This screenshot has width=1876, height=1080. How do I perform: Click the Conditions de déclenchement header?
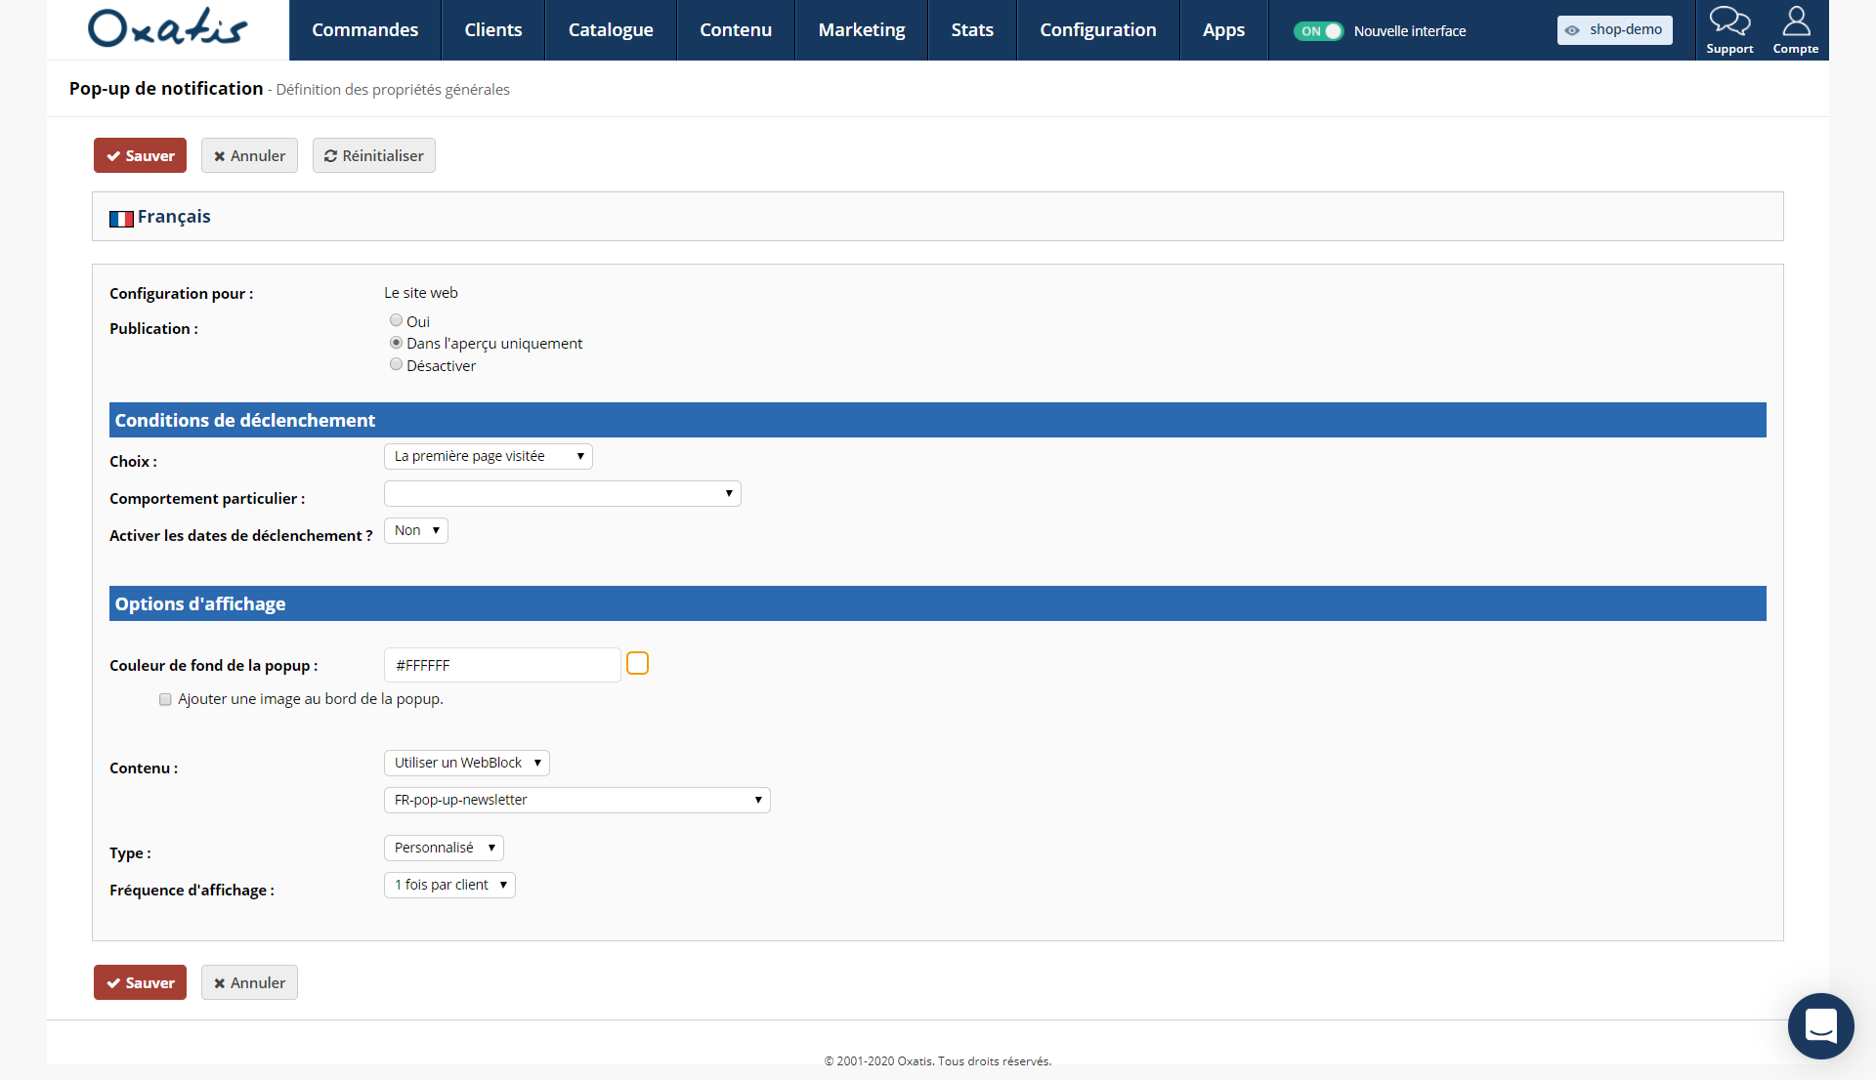[x=937, y=420]
